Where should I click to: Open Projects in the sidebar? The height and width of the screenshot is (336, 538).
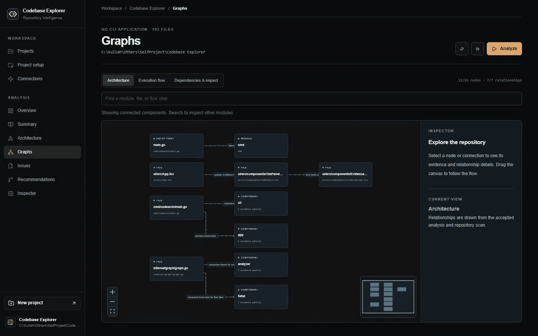coord(42,51)
